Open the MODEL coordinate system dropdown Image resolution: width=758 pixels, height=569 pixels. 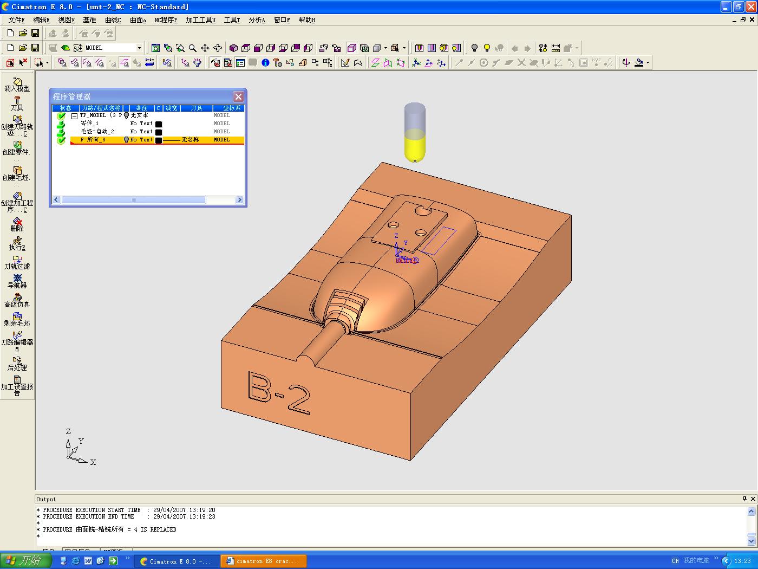click(139, 48)
